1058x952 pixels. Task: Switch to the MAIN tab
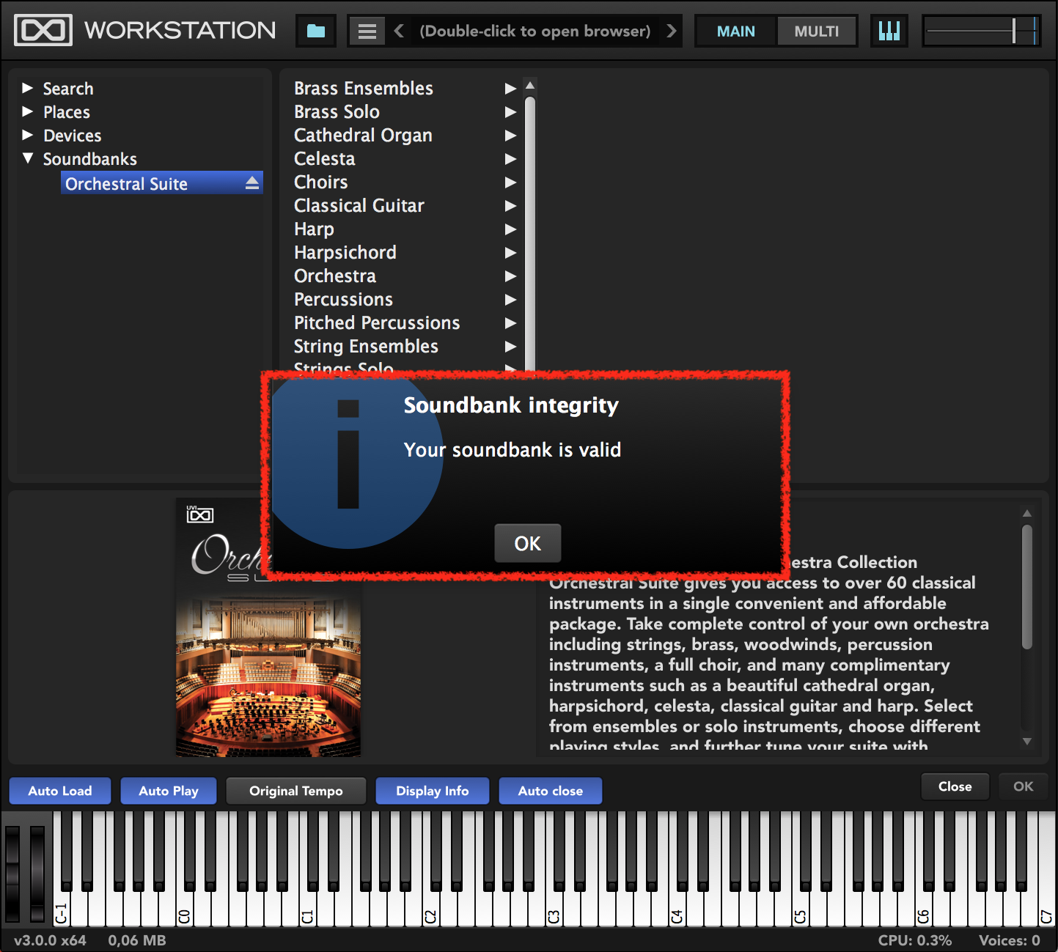(735, 31)
